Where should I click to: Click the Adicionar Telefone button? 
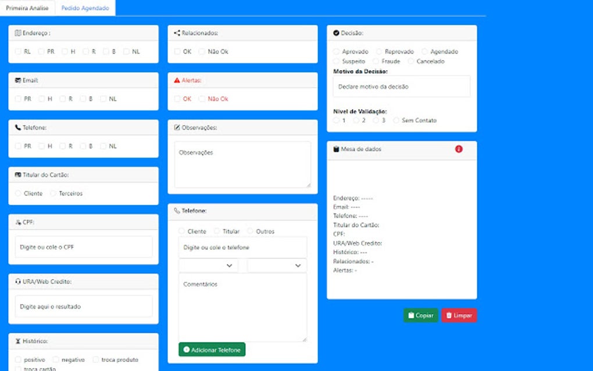click(x=212, y=350)
